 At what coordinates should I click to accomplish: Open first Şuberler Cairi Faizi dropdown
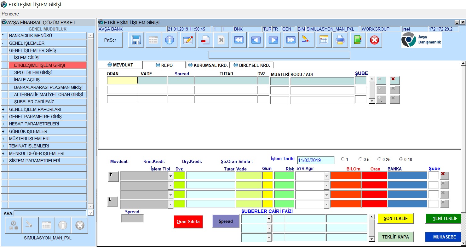coord(269,219)
